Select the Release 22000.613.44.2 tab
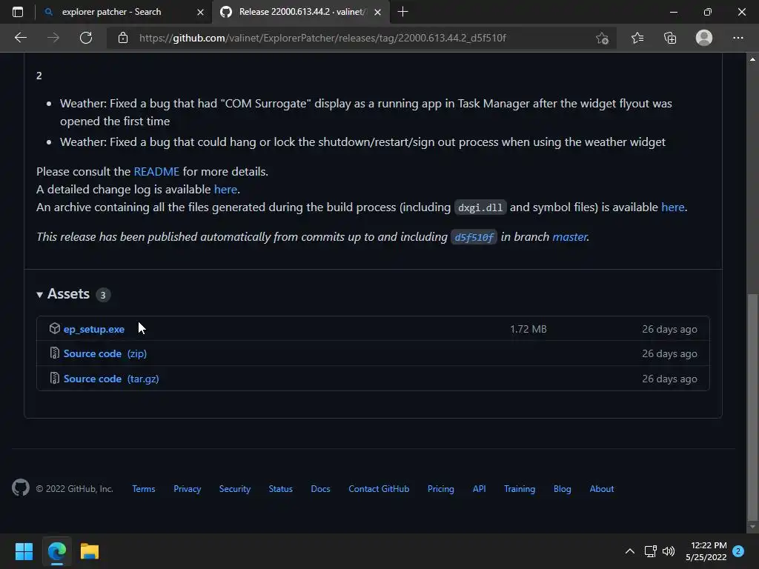 (300, 12)
